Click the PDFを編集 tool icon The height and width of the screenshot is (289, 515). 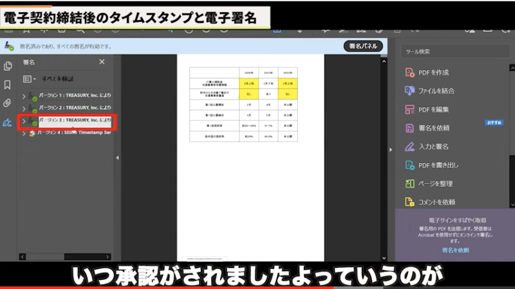click(409, 110)
